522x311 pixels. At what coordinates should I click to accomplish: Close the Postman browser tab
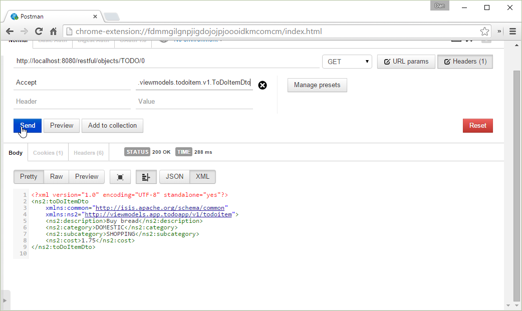[95, 17]
